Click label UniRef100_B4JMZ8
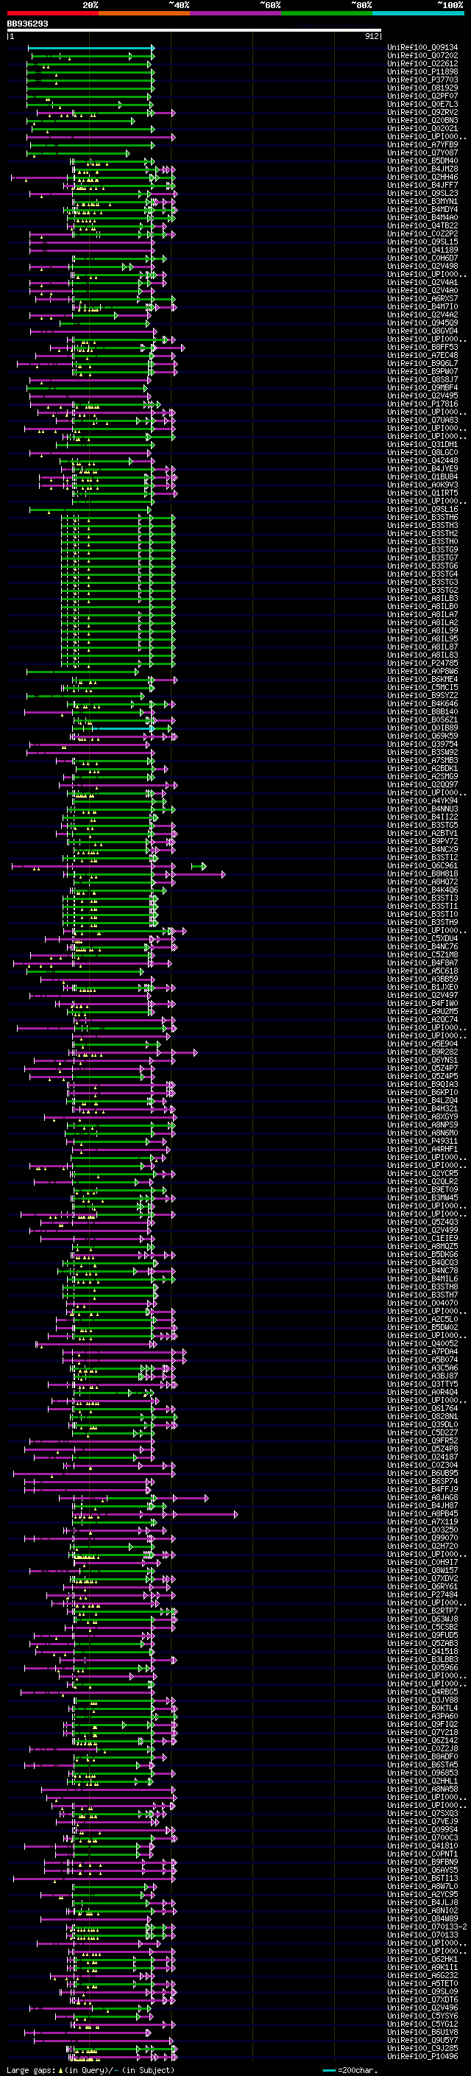471x2076 pixels. (x=422, y=169)
